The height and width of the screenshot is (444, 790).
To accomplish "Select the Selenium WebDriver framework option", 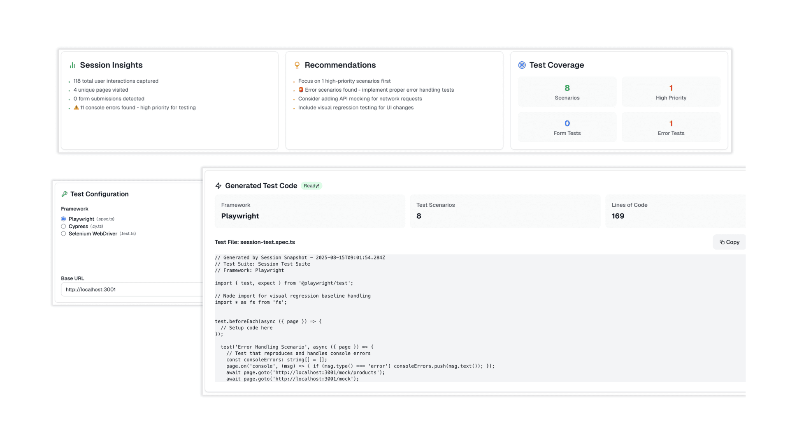I will pyautogui.click(x=63, y=234).
